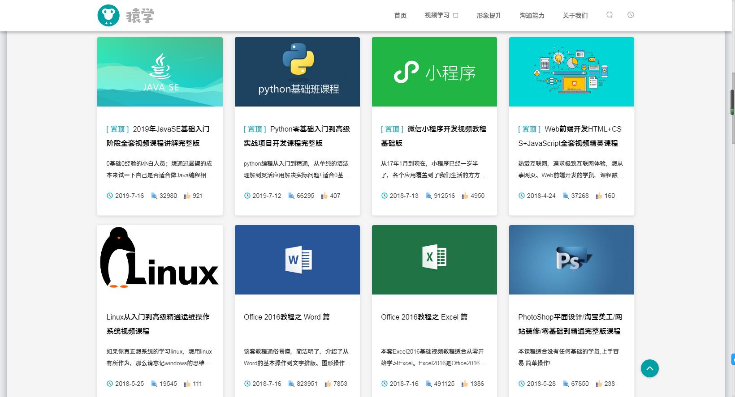Screen dimensions: 735x397
Task: Click the clock icon beside date 2019-7-16
Action: [110, 196]
